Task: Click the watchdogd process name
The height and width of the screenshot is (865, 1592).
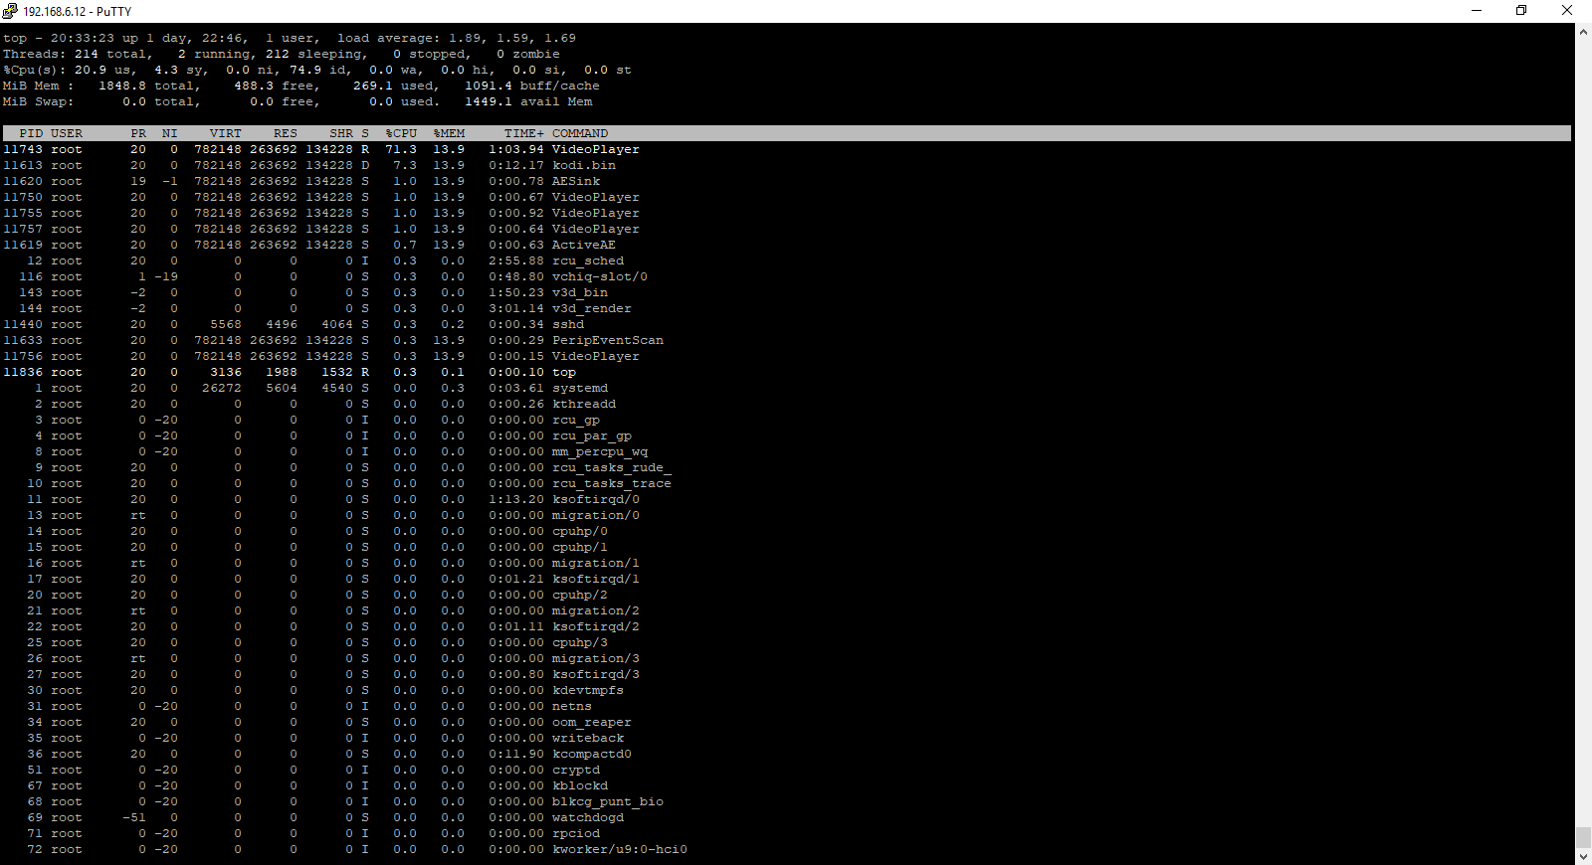Action: pos(588,817)
